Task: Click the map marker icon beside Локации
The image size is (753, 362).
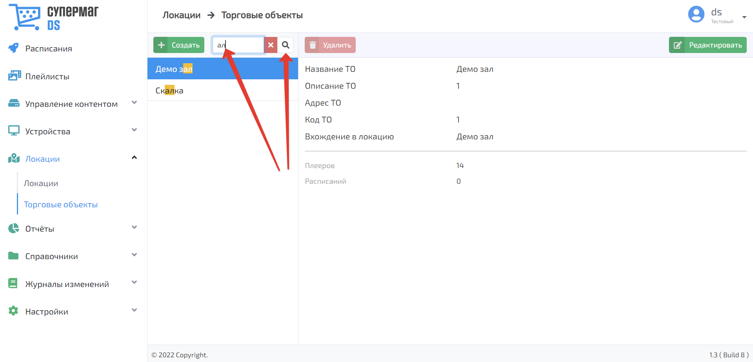Action: tap(14, 158)
